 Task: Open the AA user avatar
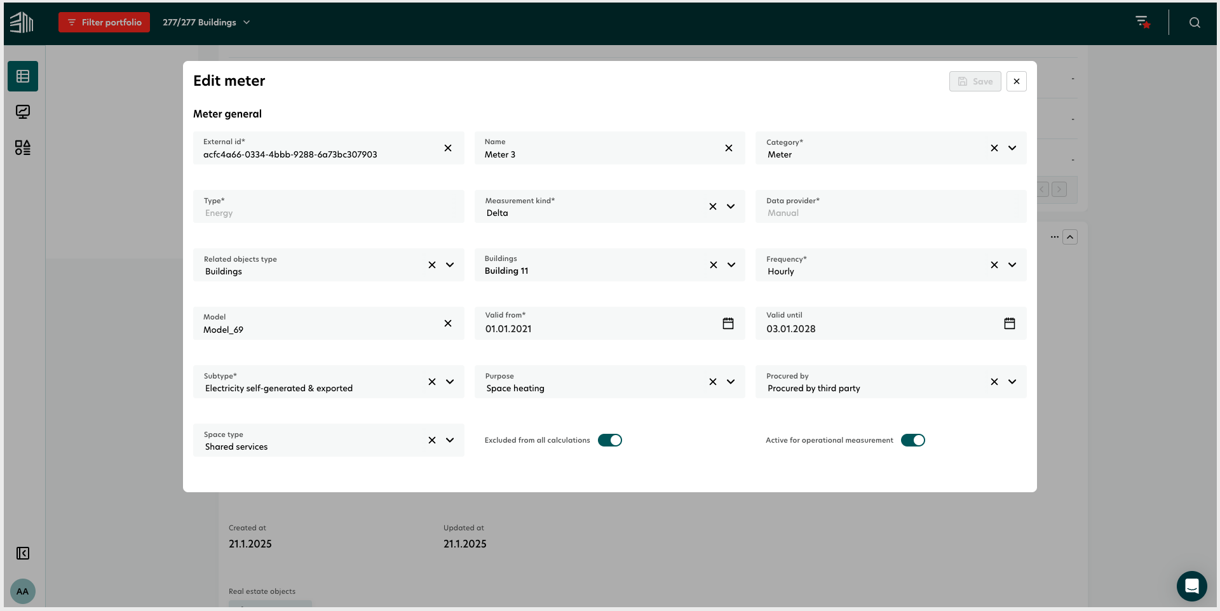pos(23,591)
